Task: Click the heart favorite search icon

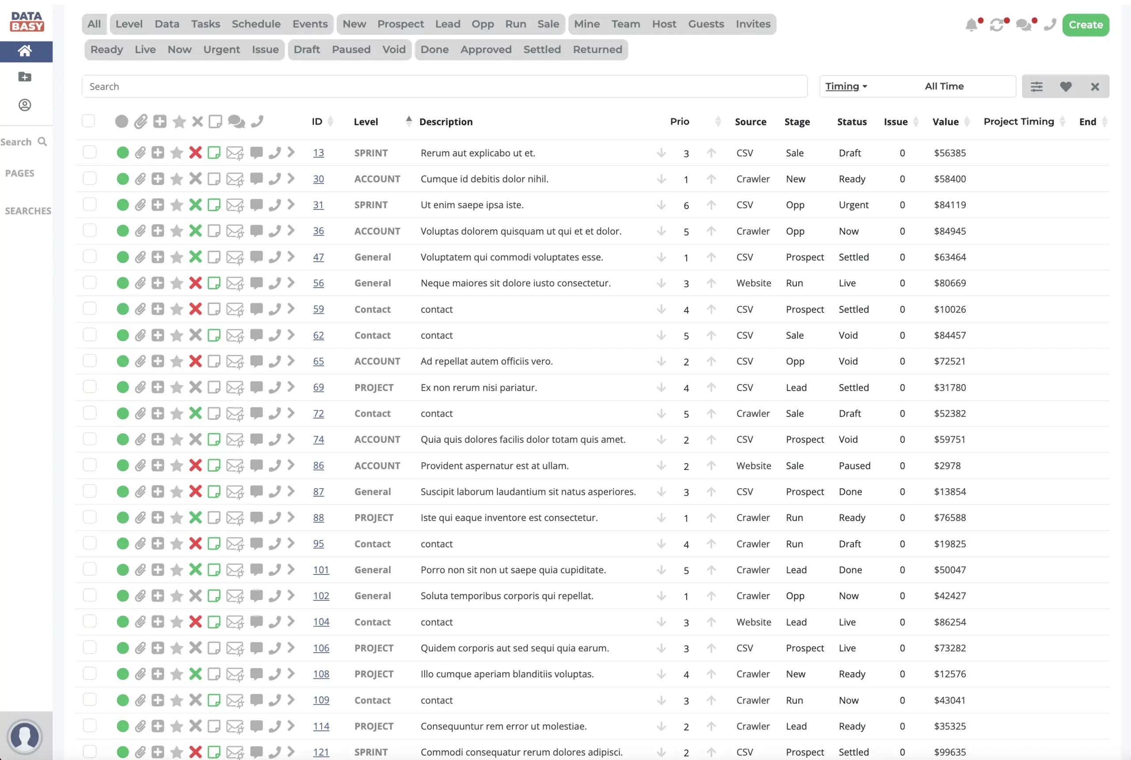Action: click(x=1066, y=86)
